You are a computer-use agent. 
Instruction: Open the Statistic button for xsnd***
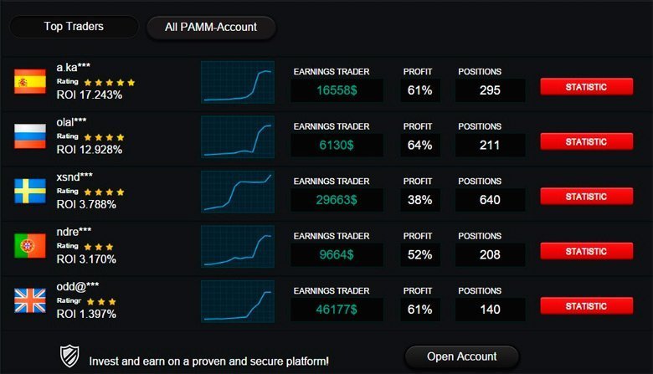(x=586, y=197)
